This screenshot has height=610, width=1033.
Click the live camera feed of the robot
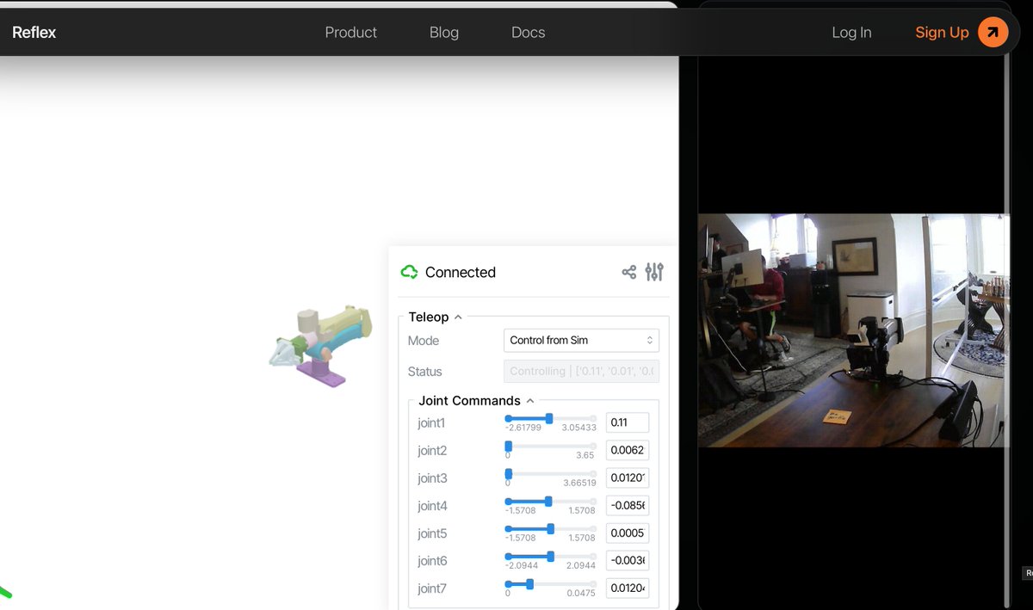(x=852, y=330)
